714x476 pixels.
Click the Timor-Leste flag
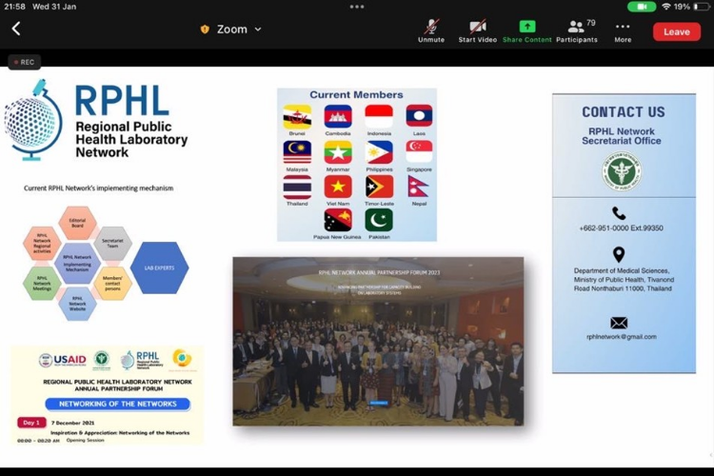pos(379,187)
